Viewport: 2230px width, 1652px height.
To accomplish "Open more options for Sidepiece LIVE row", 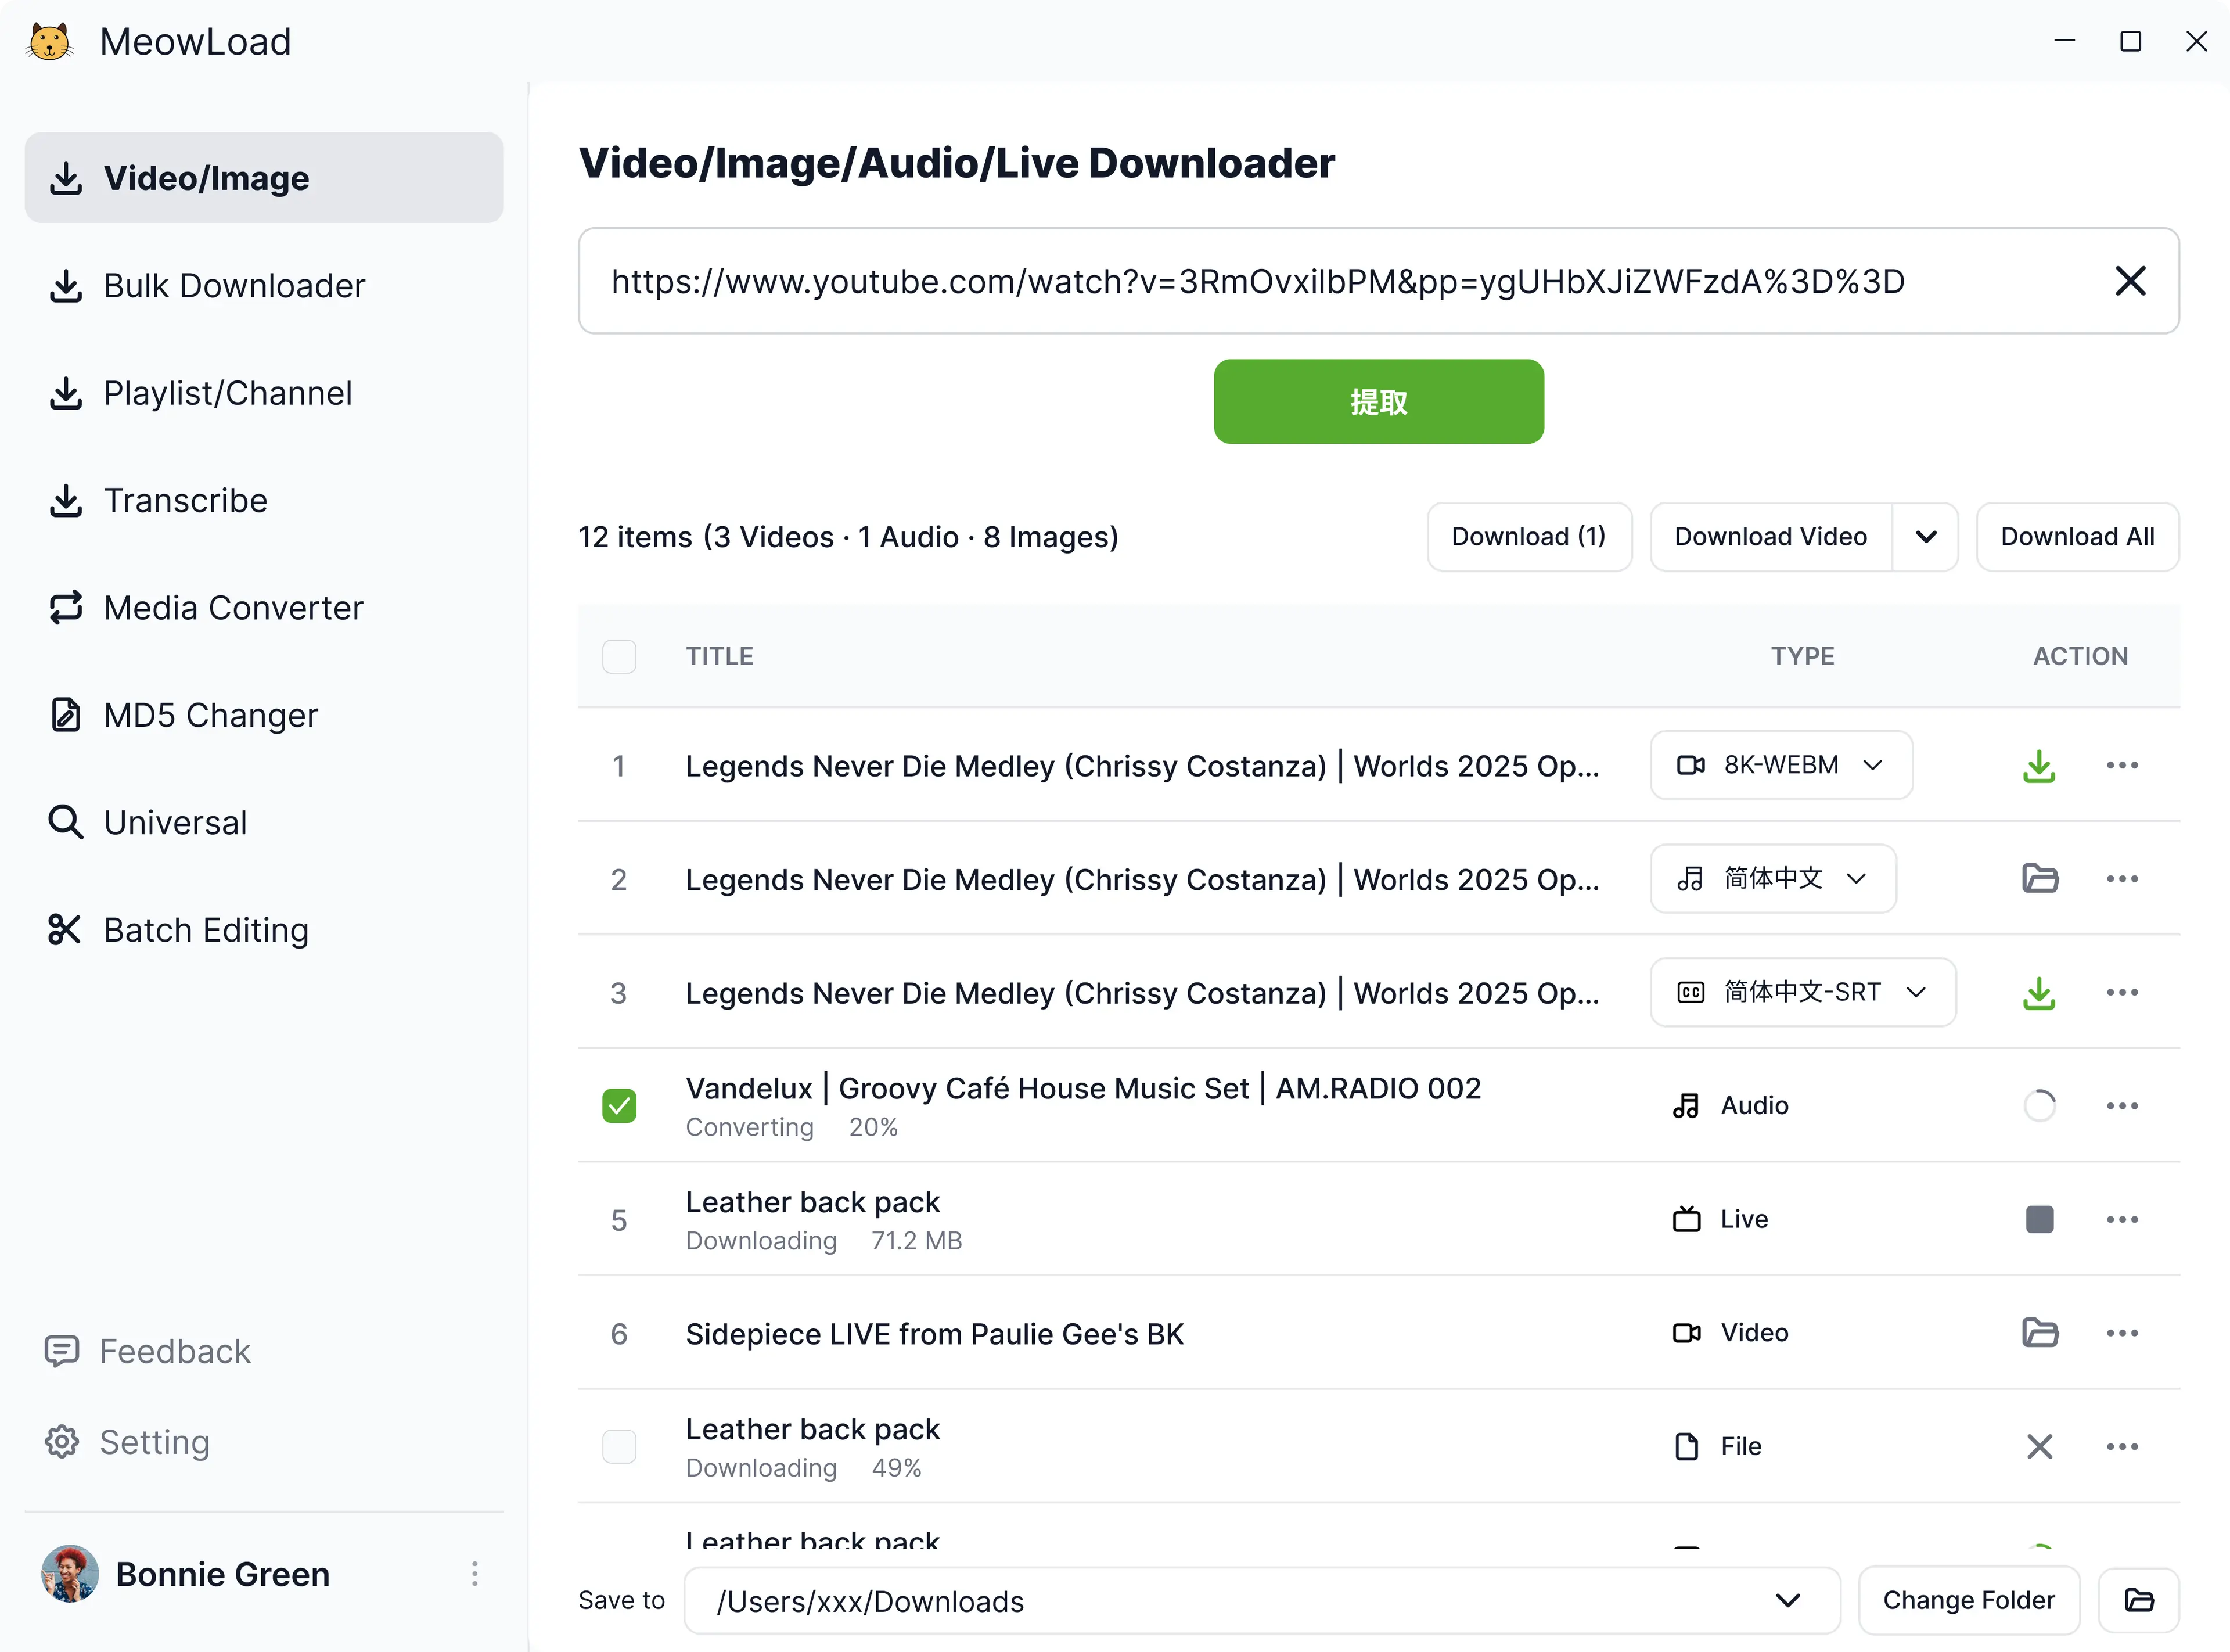I will [2122, 1333].
